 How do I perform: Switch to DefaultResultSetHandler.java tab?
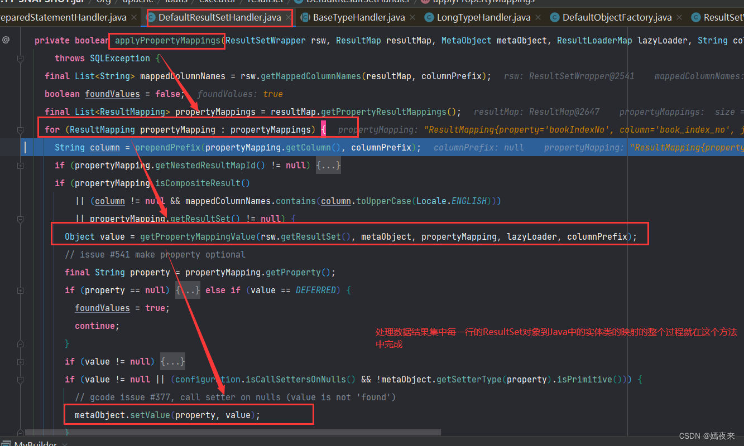219,18
